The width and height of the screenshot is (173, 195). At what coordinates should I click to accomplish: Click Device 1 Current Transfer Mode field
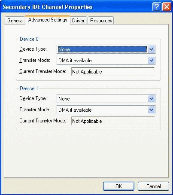(113, 121)
